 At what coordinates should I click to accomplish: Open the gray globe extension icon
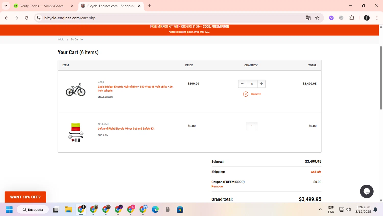click(x=341, y=18)
